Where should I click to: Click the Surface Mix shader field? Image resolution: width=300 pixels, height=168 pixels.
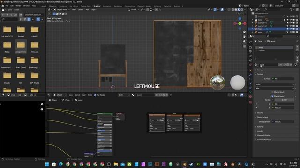(x=283, y=79)
